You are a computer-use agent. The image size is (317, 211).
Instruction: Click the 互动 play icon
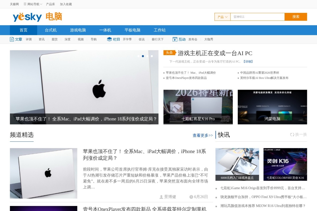175,39
